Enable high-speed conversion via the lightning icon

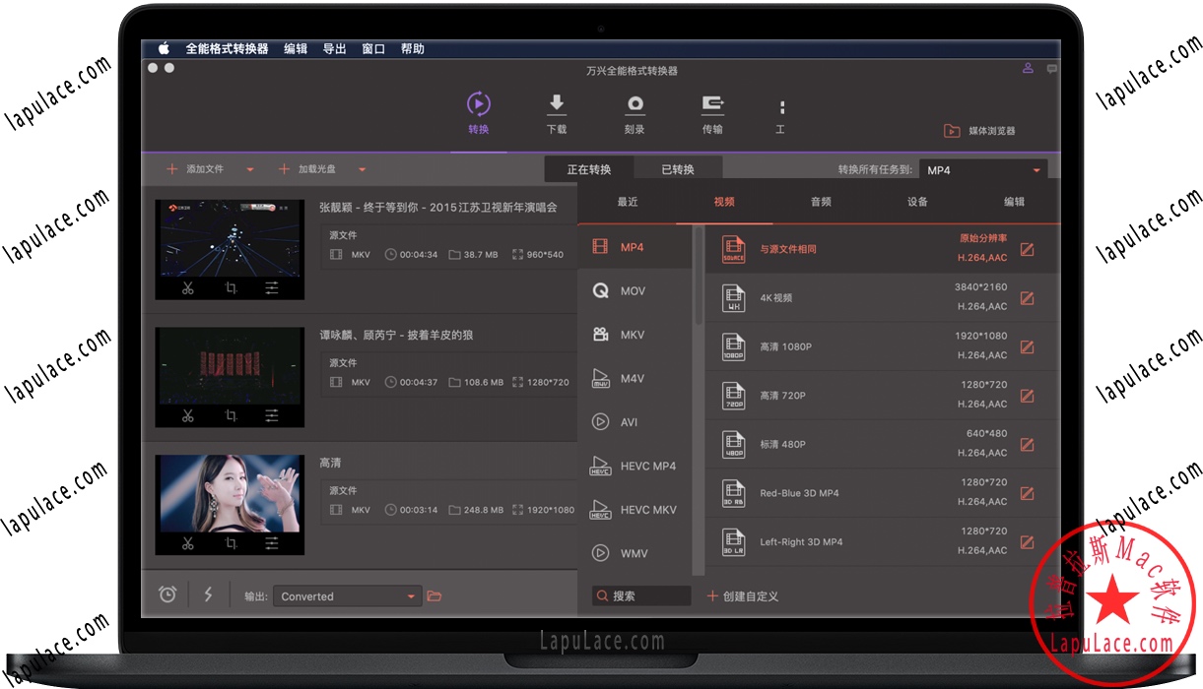208,595
